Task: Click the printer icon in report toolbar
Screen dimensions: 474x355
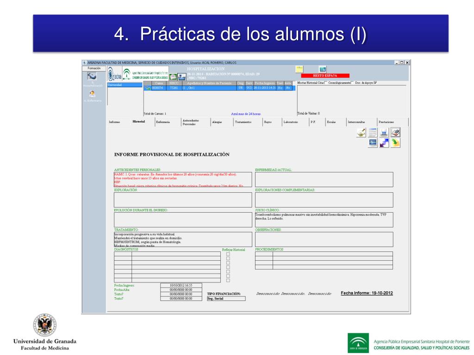Action: click(384, 133)
